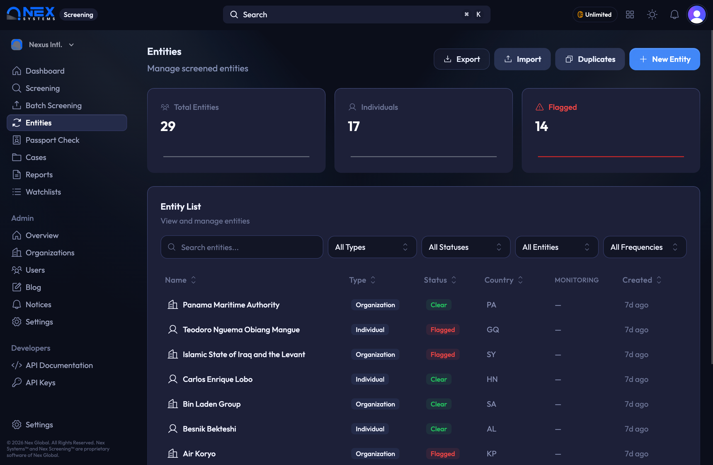Open Batch Screening in sidebar
Screen dimensions: 713x465
[x=67, y=105]
